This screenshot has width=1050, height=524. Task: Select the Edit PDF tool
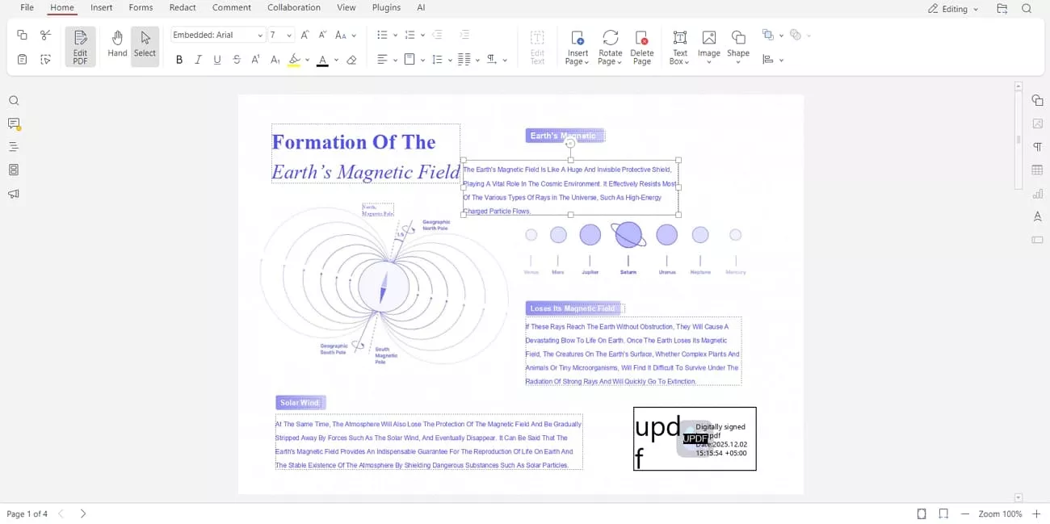tap(80, 46)
